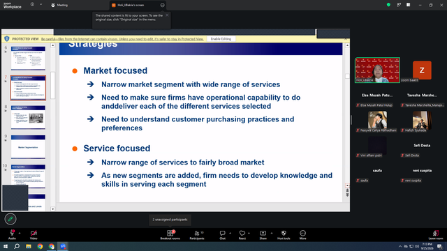Select reni suspita participant tile
The width and height of the screenshot is (447, 251).
(422, 170)
